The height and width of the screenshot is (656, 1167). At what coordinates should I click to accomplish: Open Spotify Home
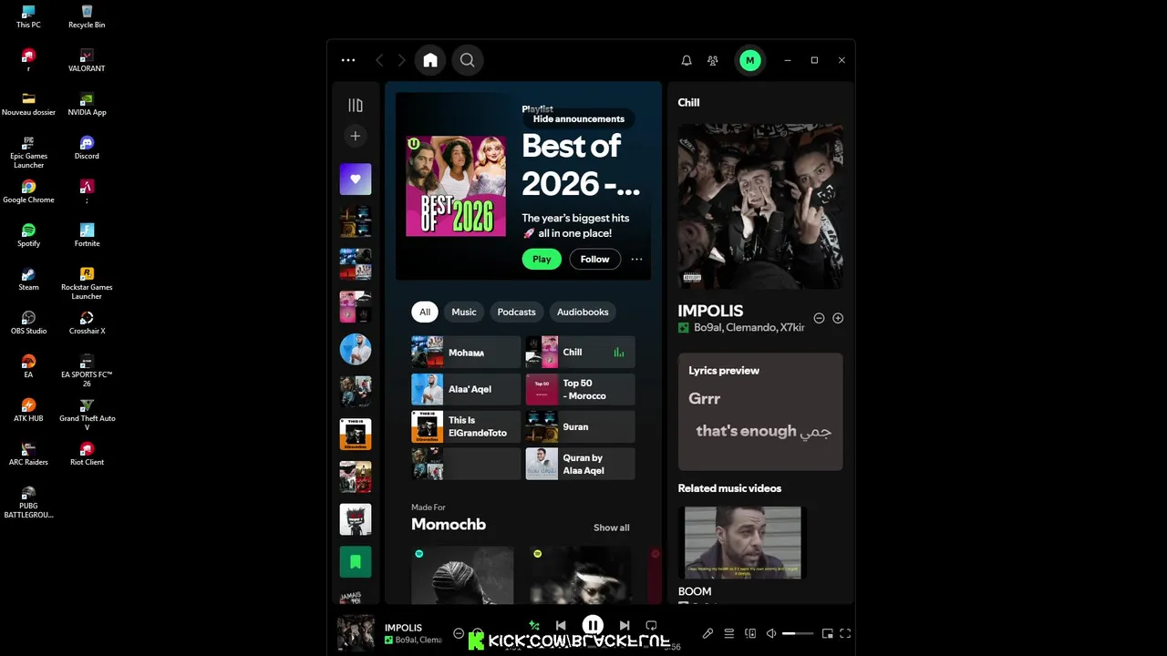(x=430, y=60)
